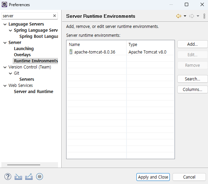Click the Back navigation arrow
This screenshot has height=184, width=208.
(179, 16)
